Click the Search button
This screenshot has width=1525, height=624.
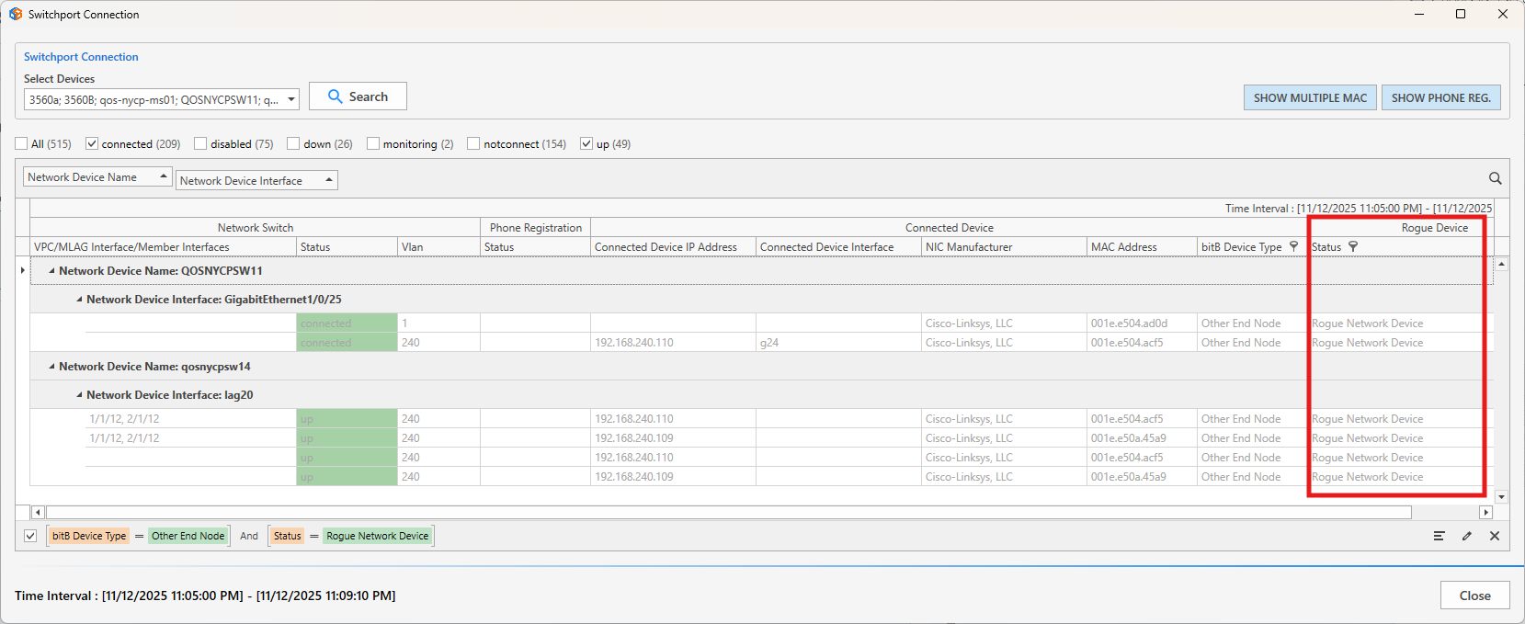[358, 96]
